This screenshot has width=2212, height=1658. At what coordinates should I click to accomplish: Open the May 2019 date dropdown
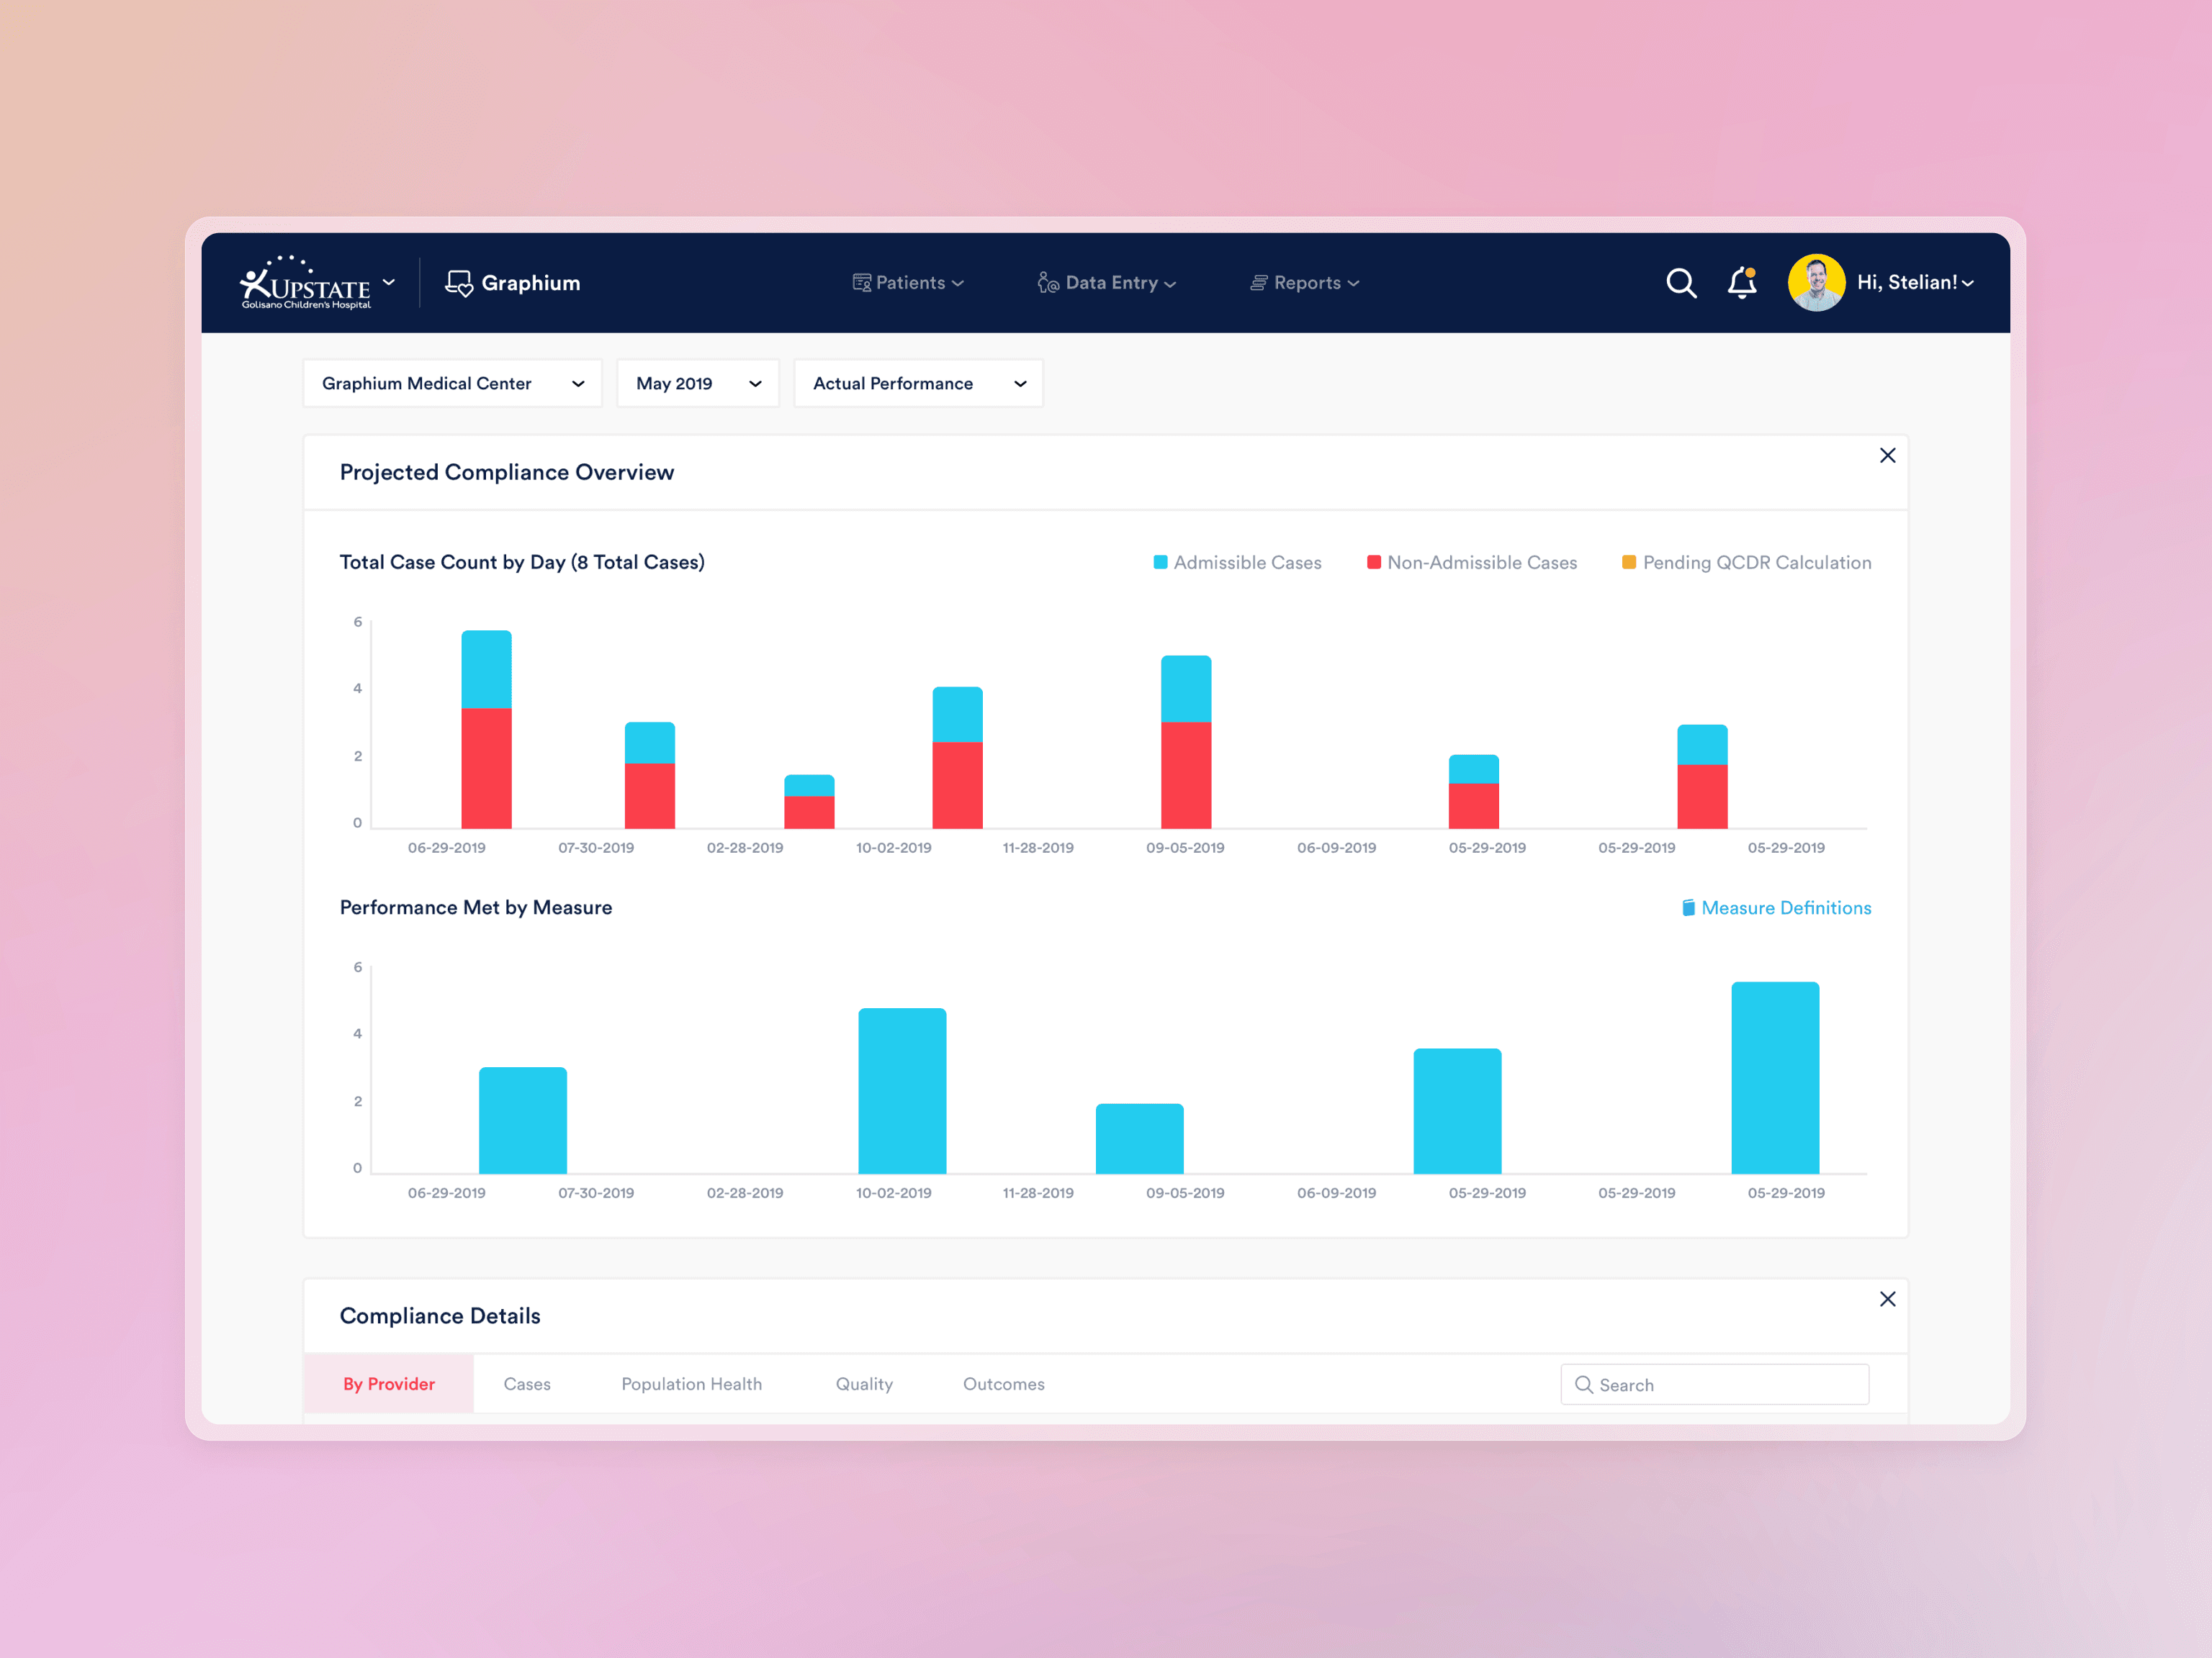point(697,384)
